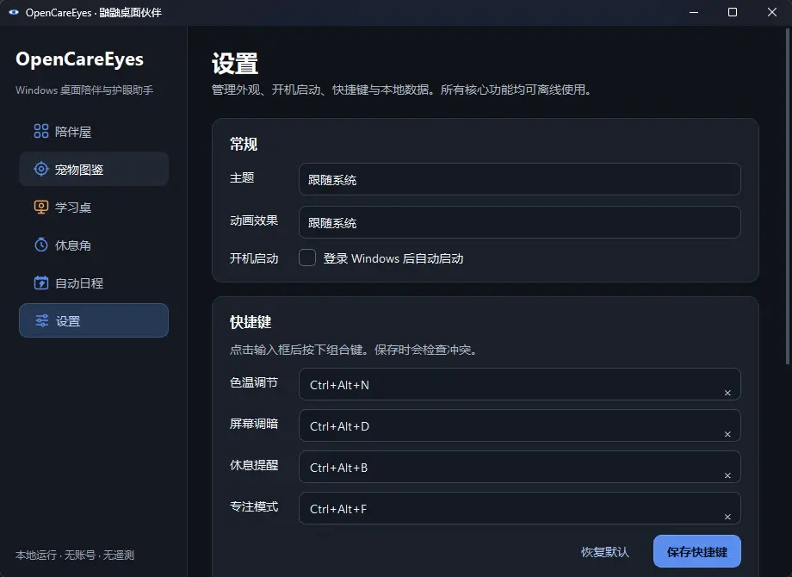
Task: Switch to the 学习桌 section
Action: 94,208
